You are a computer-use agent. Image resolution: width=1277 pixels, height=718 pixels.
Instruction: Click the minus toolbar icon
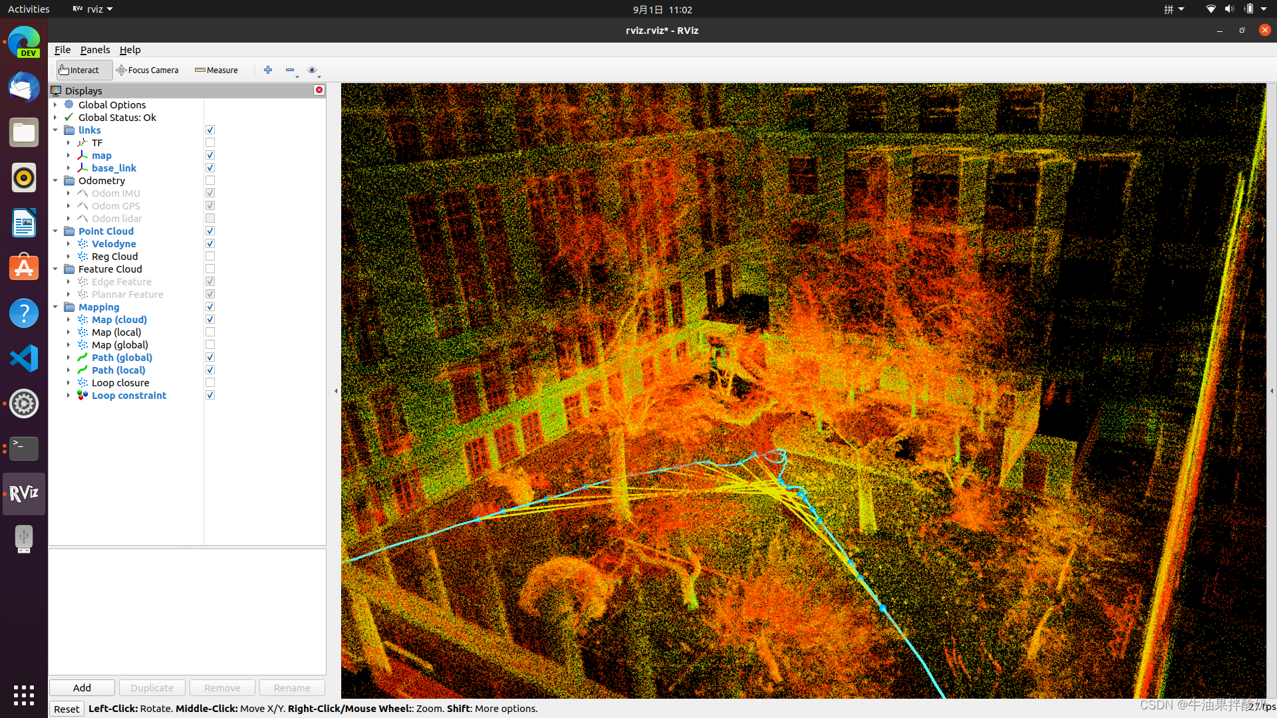[x=290, y=70]
